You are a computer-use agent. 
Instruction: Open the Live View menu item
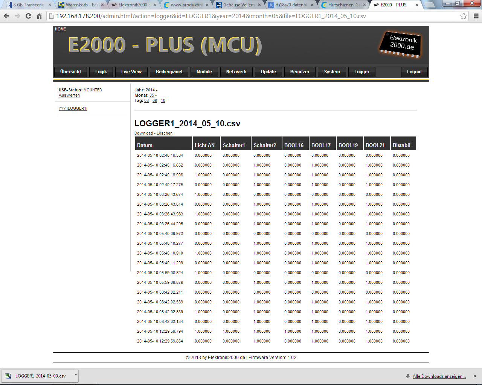pyautogui.click(x=131, y=72)
